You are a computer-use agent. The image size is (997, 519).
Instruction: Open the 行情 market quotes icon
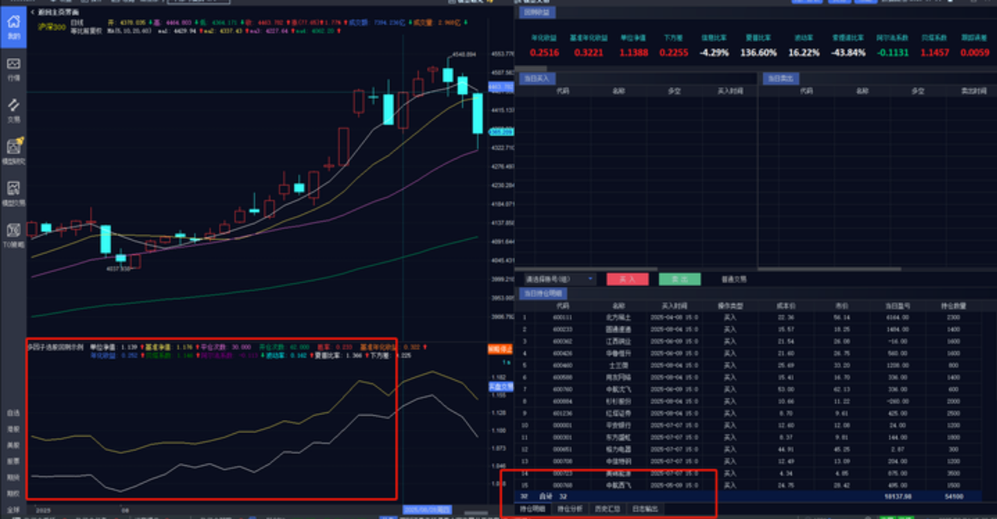tap(13, 69)
